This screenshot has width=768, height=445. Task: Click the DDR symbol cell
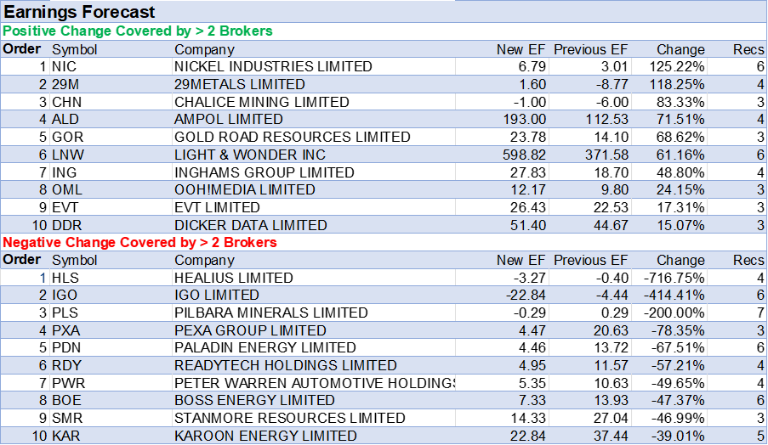66,225
